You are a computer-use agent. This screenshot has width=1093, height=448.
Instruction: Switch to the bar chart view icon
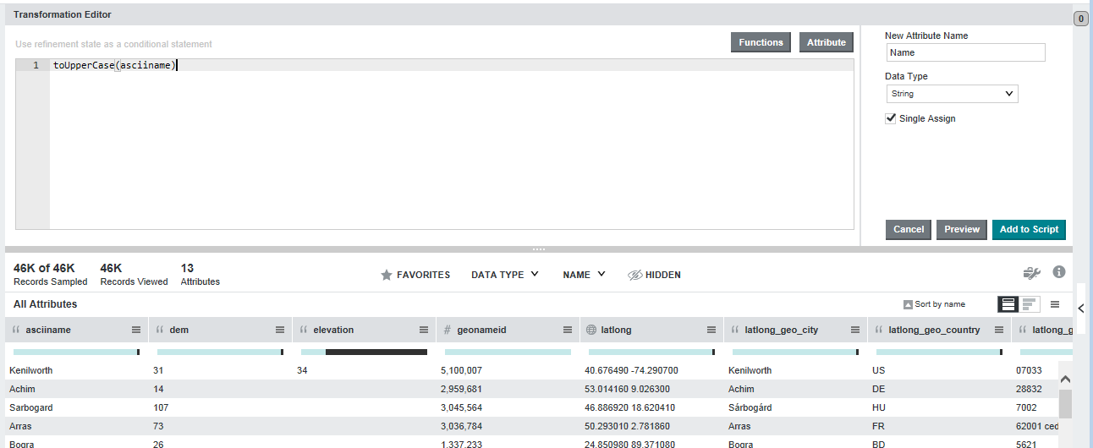pyautogui.click(x=1029, y=304)
